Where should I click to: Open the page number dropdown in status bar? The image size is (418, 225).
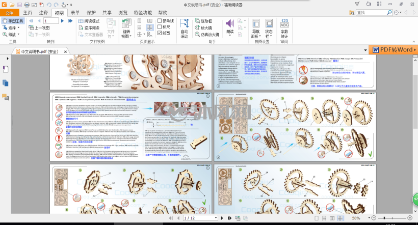click(x=216, y=218)
